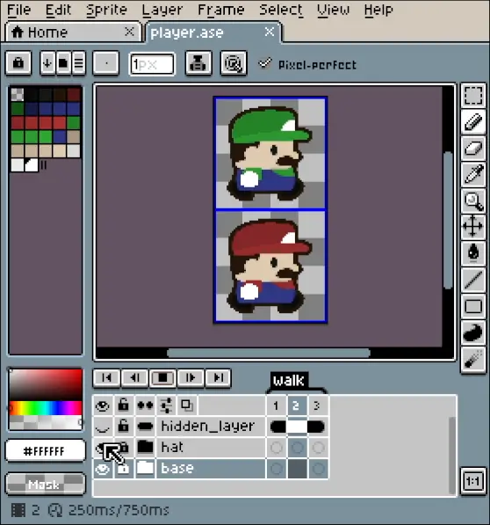Go to last frame button
Screen dimensions: 490x525
coord(218,378)
